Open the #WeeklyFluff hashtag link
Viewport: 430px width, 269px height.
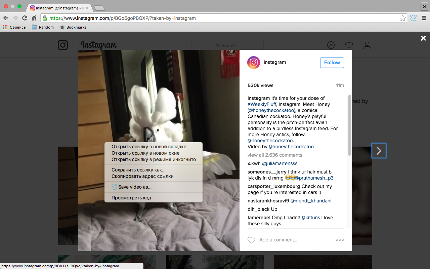[262, 104]
